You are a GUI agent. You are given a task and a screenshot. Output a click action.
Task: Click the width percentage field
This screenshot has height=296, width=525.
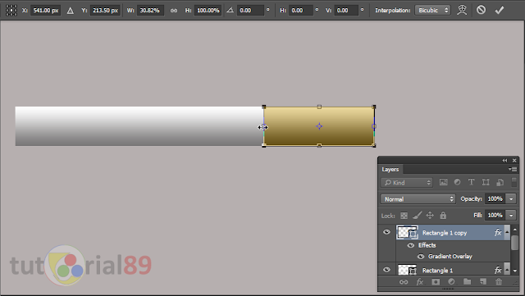tap(149, 11)
